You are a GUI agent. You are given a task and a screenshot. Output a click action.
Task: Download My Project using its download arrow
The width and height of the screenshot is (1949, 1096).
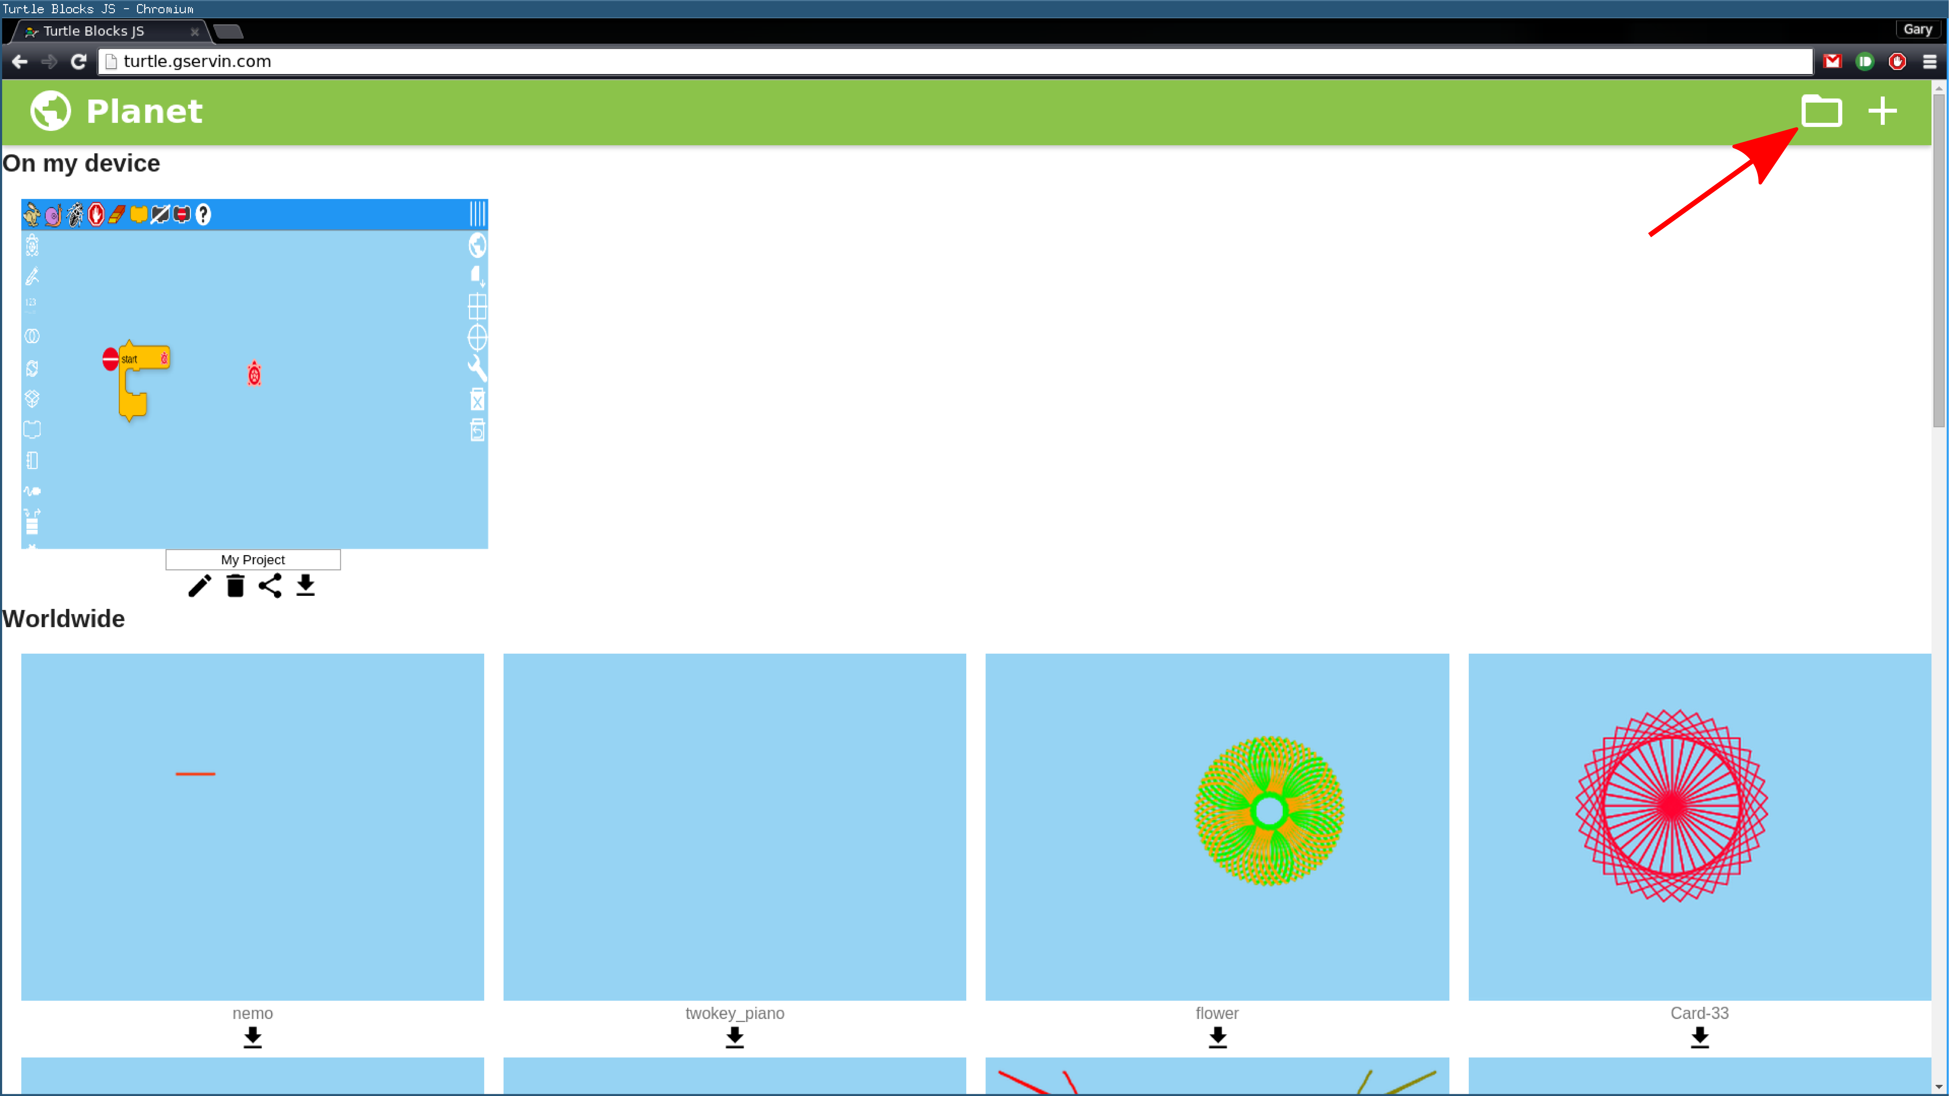tap(306, 585)
